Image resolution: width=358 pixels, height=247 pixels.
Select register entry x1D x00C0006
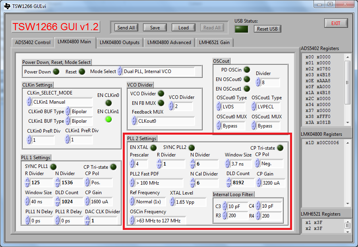[322, 143]
